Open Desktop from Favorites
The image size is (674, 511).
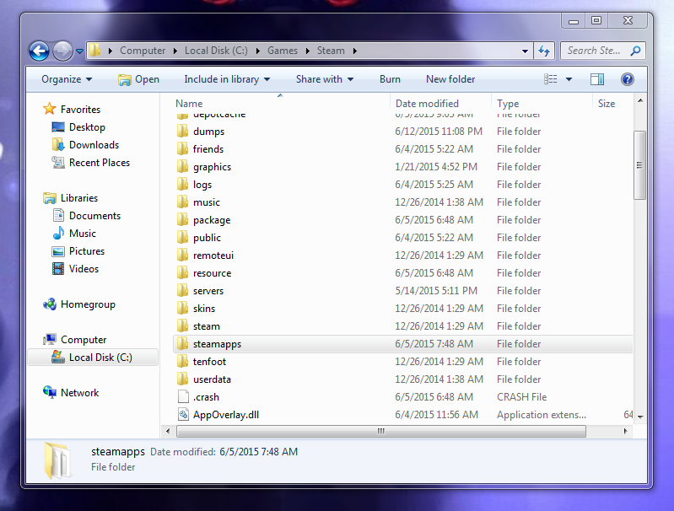pos(87,127)
